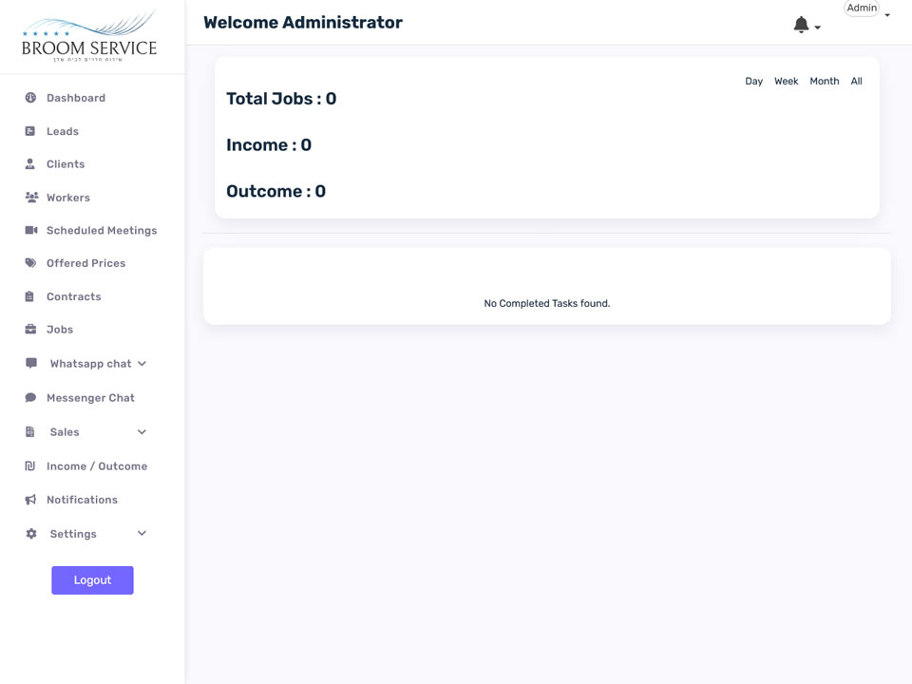Click the Admin user badge
The height and width of the screenshot is (684, 912).
click(862, 9)
